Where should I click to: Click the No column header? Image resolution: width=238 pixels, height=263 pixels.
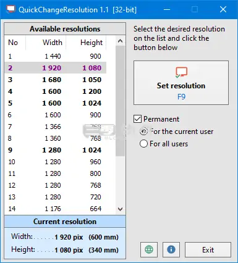coord(15,43)
